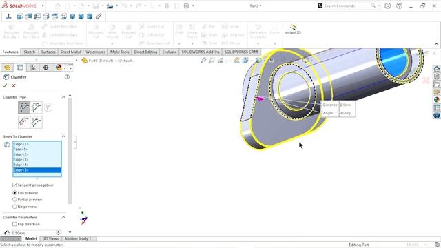Select the Back view cube icon

tap(28, 17)
